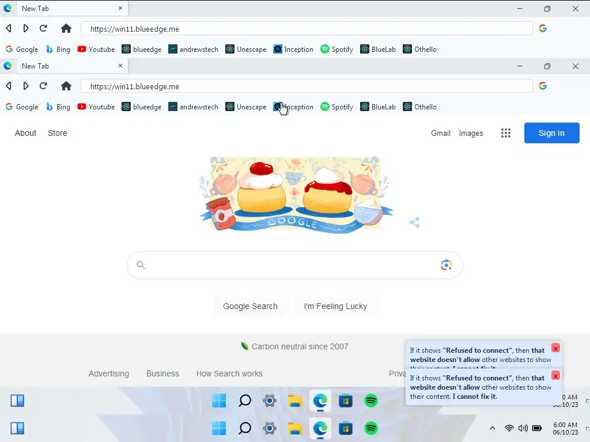Open the BlueLab bookmark in the inner bookmarks bar
Image resolution: width=590 pixels, height=442 pixels.
[378, 106]
